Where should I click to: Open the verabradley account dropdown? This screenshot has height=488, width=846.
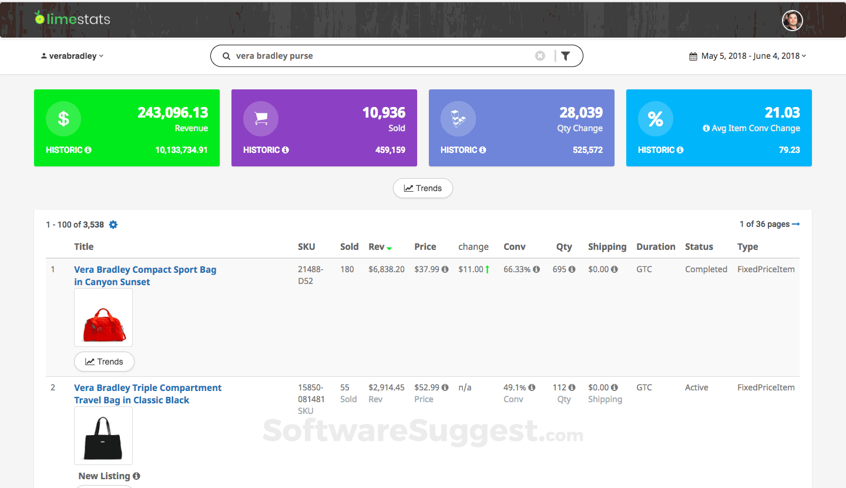(72, 56)
